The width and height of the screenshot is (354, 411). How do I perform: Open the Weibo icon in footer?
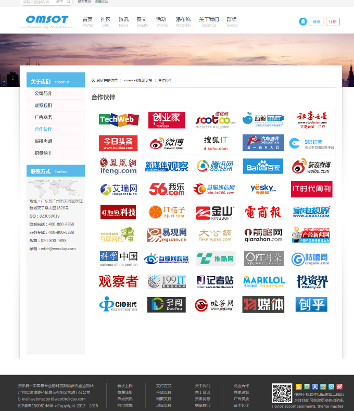pos(339,387)
